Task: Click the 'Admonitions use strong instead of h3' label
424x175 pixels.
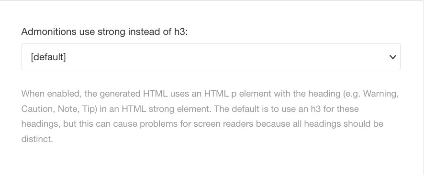Action: click(x=104, y=32)
